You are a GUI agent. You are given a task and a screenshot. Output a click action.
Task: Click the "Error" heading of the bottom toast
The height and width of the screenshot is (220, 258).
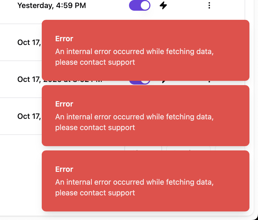(x=64, y=169)
